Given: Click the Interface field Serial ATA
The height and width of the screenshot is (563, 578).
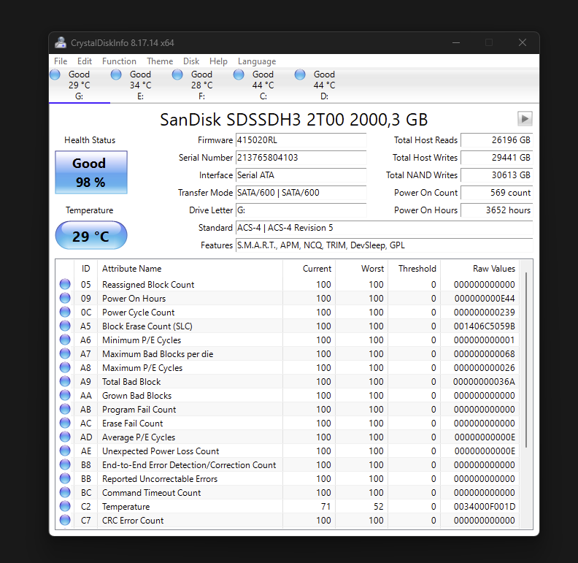Looking at the screenshot, I should click(x=301, y=175).
